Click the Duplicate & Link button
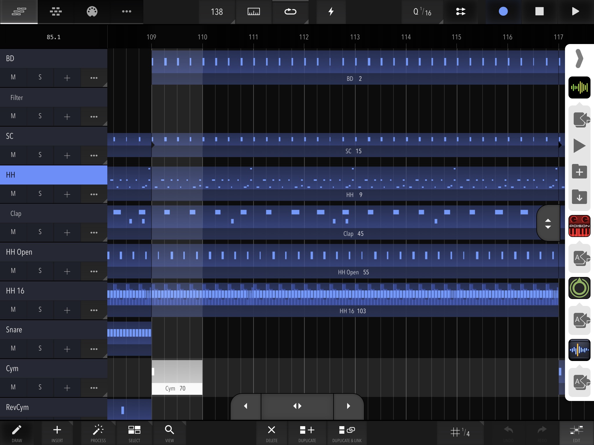 click(x=347, y=433)
